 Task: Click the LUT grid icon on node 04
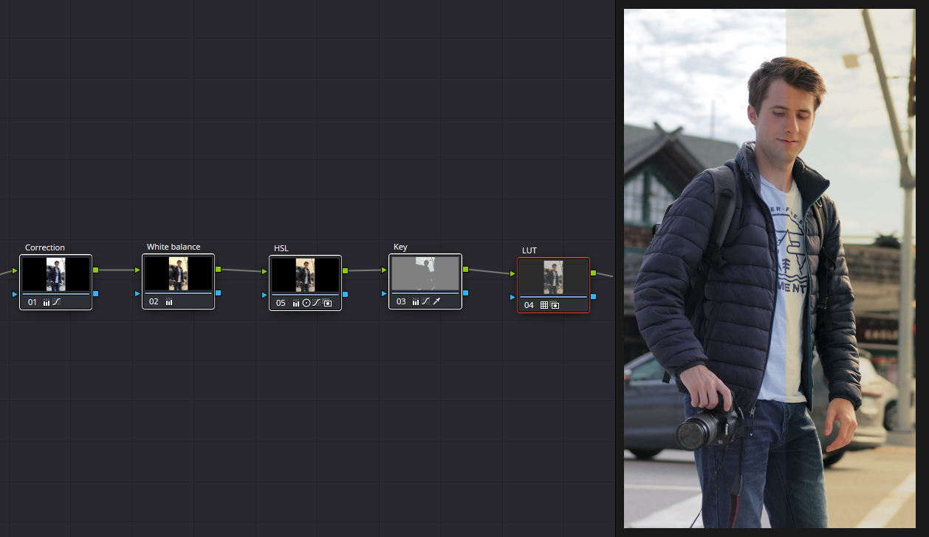click(544, 305)
